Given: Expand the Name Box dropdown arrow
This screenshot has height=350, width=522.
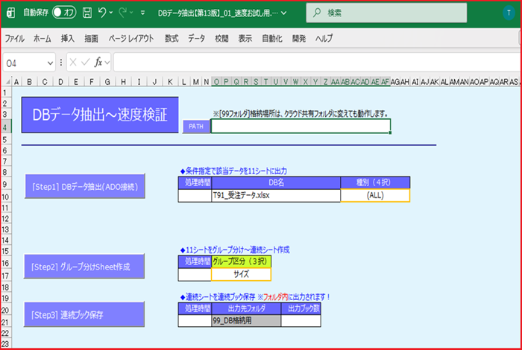Looking at the screenshot, I should (50, 63).
